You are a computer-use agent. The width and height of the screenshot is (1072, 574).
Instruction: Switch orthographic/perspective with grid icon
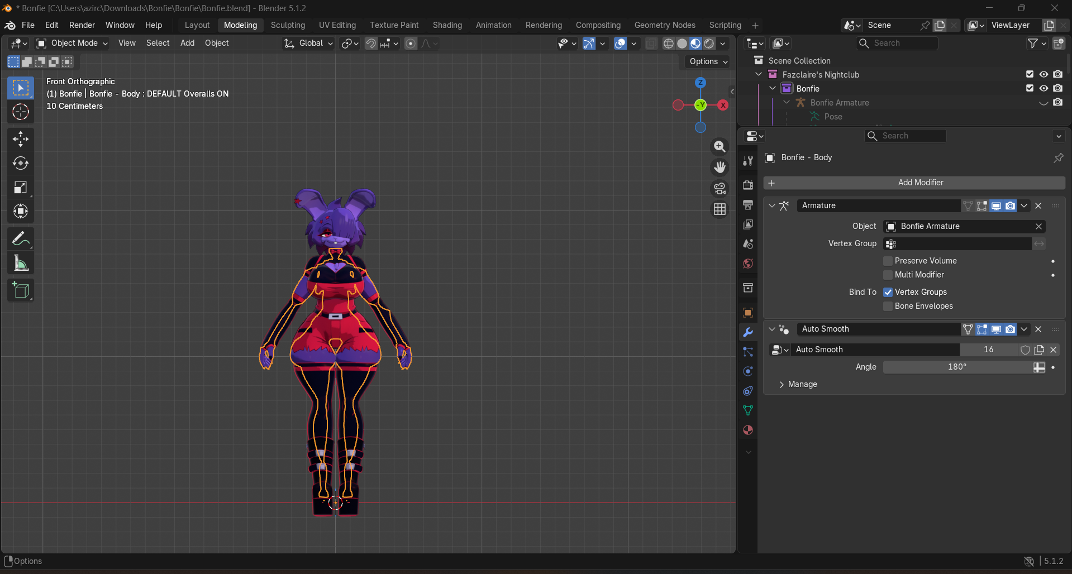coord(720,209)
